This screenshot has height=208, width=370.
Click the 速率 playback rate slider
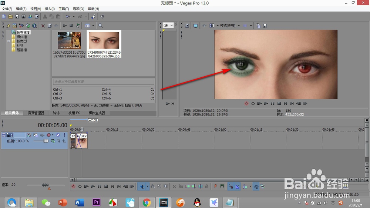tap(45, 185)
